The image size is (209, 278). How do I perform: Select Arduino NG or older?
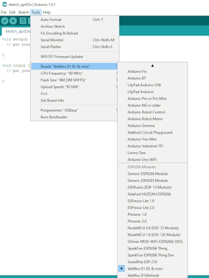click(152, 105)
